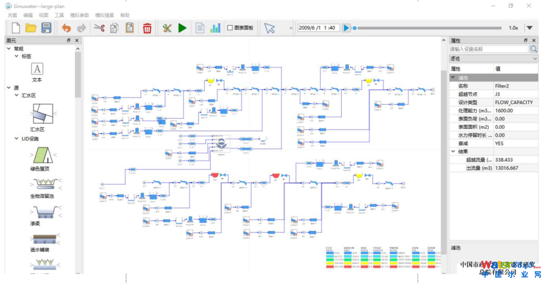Delete selection with the red trash icon
Screen dimensions: 546x283
pos(147,28)
